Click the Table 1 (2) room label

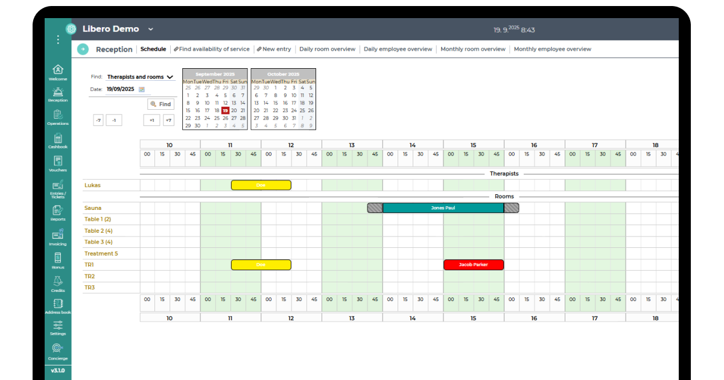(98, 220)
